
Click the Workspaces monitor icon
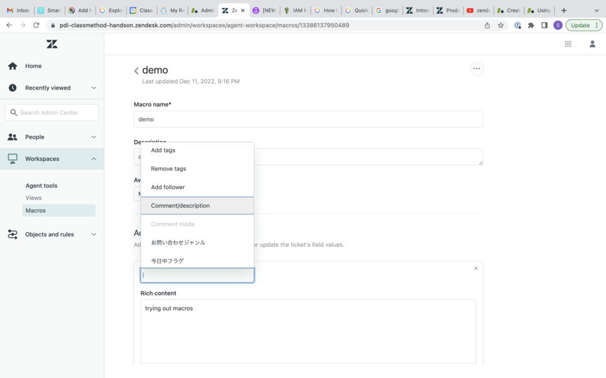point(11,159)
